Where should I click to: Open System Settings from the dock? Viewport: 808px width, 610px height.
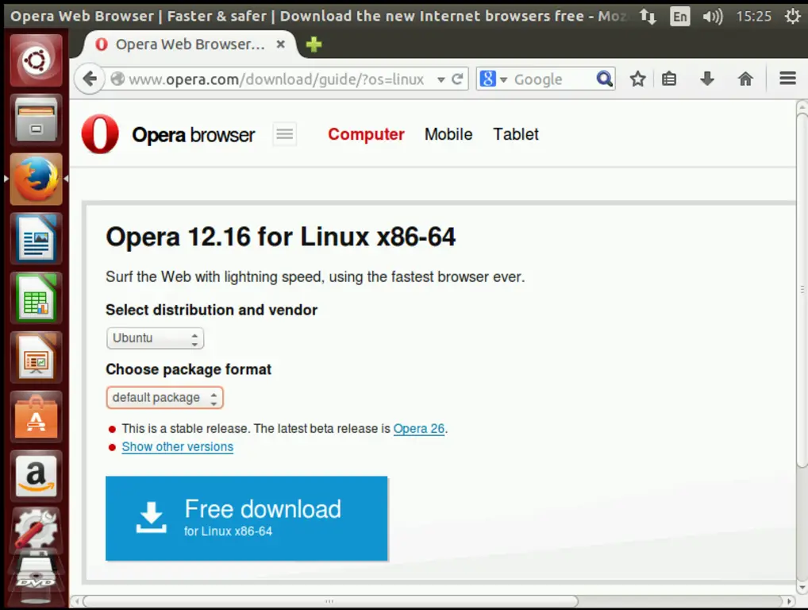click(36, 528)
